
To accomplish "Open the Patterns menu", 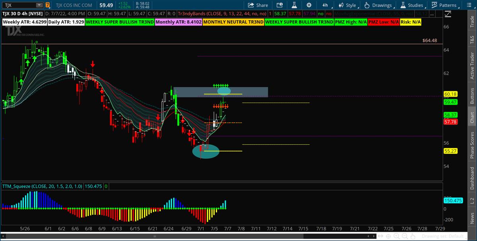I will [x=445, y=5].
